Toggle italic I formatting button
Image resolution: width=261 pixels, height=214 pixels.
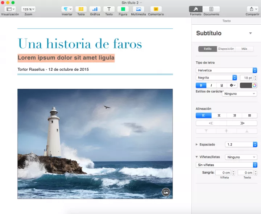[211, 86]
